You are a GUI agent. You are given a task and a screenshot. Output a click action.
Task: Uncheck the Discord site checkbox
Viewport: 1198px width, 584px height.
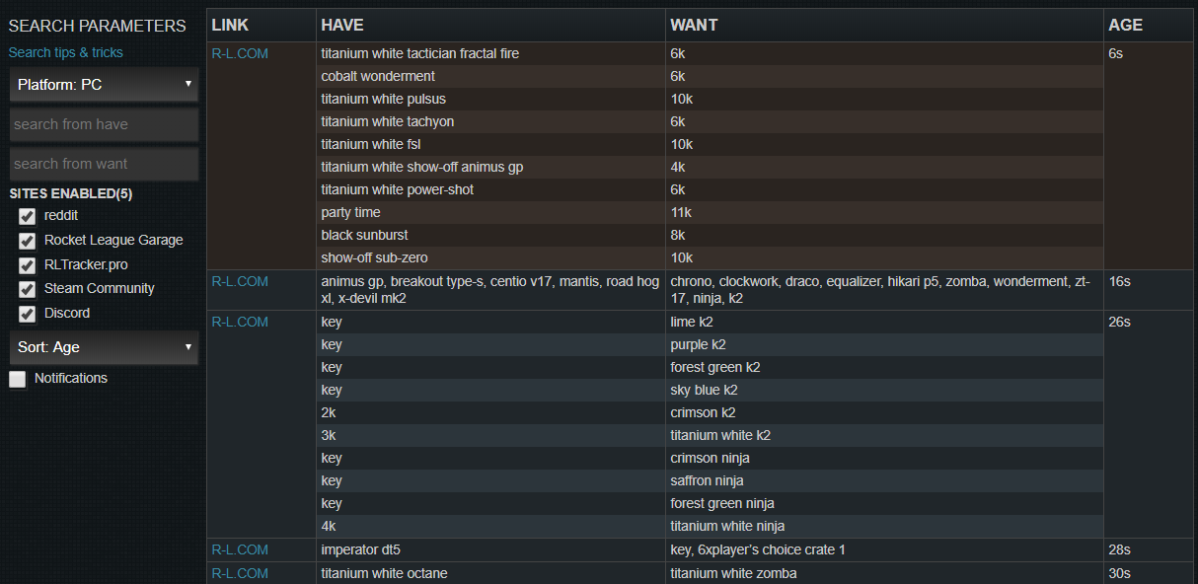28,314
